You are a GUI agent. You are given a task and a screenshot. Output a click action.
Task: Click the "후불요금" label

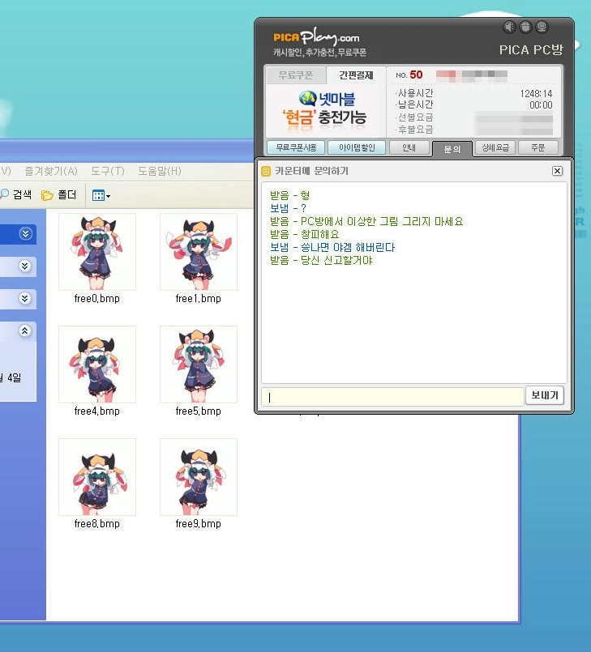(415, 130)
